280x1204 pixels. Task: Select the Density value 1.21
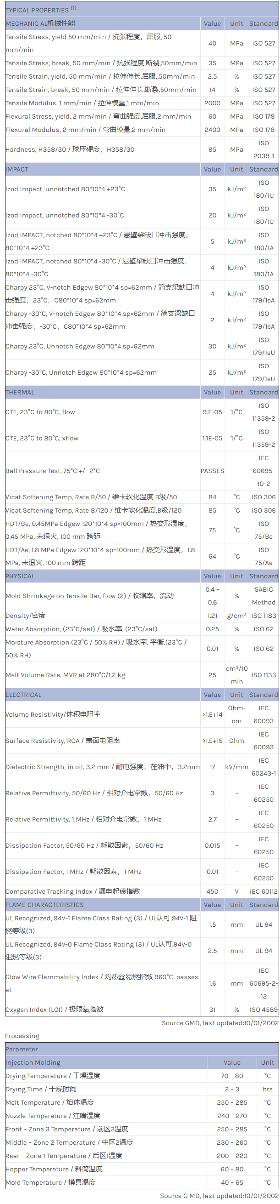[x=212, y=616]
